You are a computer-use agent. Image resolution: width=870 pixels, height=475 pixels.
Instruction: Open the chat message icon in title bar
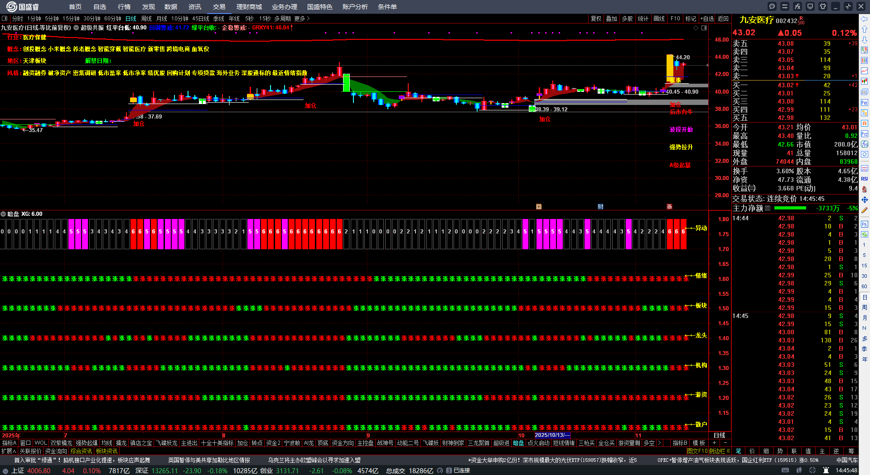(772, 6)
